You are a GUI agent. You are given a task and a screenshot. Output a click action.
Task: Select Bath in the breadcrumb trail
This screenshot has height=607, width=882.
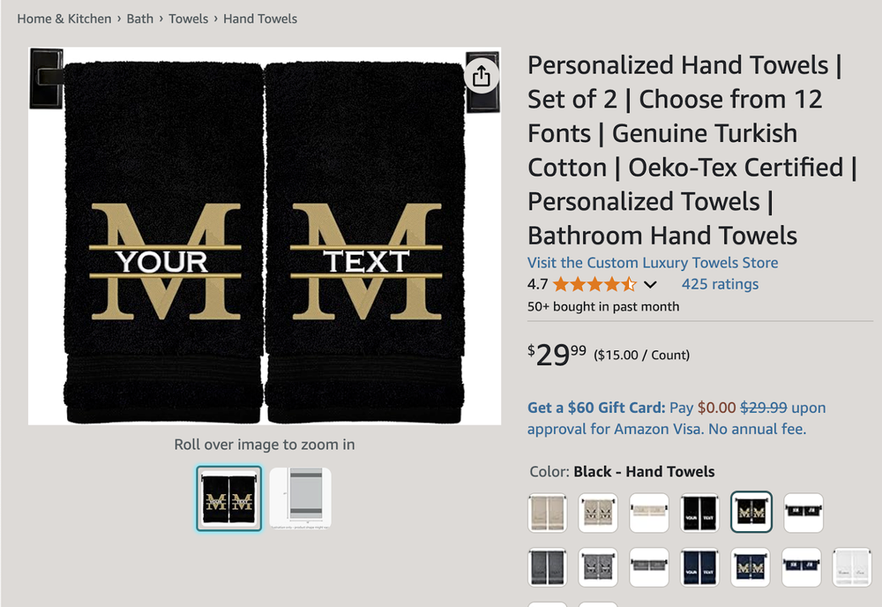tap(140, 19)
